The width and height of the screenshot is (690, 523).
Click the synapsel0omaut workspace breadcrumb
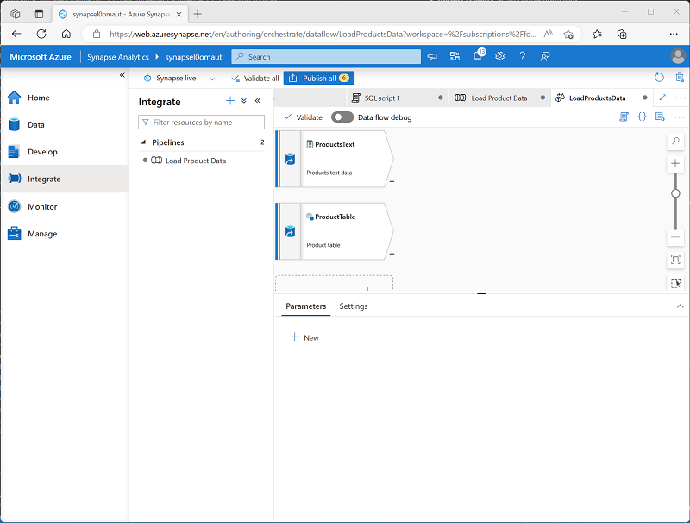coord(193,57)
